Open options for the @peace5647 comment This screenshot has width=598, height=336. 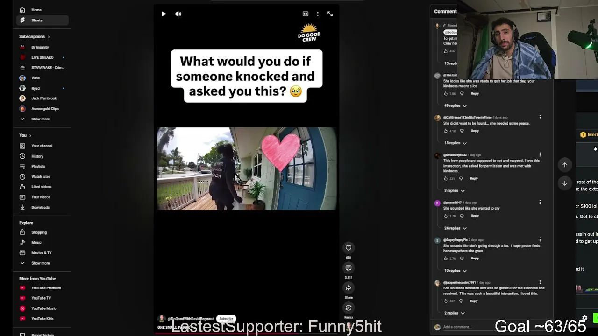[x=540, y=203]
